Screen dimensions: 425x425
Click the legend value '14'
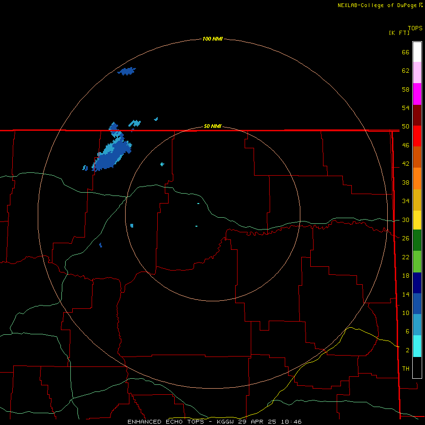coord(406,294)
